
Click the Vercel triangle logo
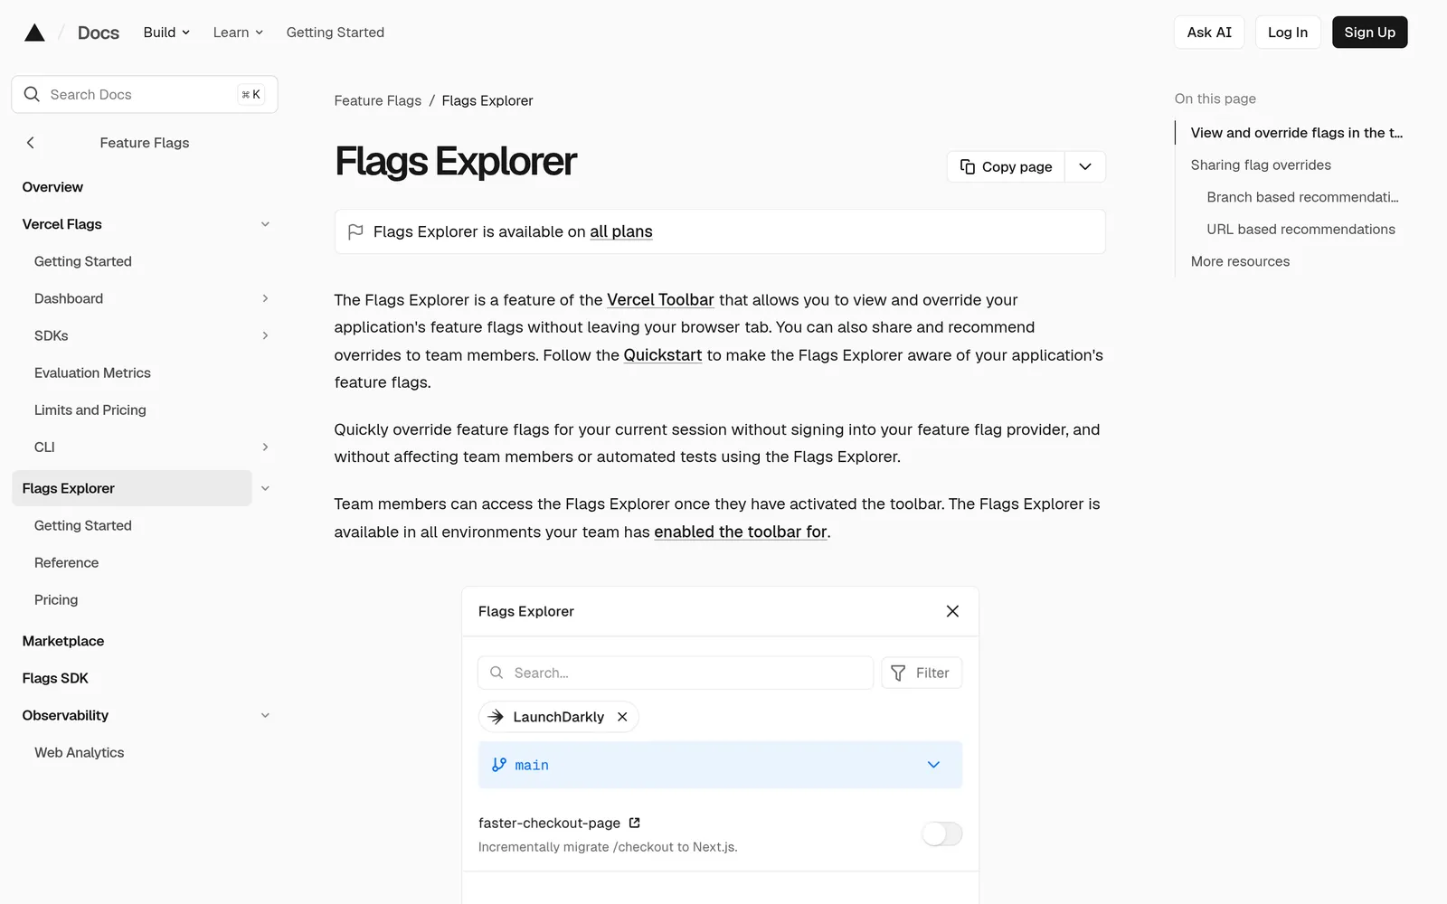[34, 33]
